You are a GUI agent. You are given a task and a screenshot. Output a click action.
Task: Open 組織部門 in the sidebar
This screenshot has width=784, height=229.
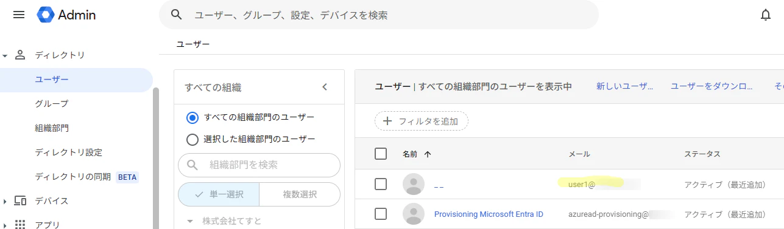(52, 128)
